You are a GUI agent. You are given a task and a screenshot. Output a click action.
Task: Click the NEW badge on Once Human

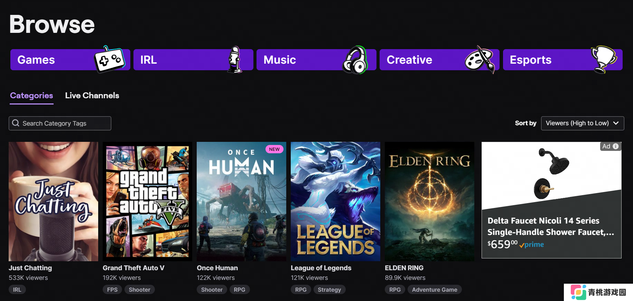(274, 149)
